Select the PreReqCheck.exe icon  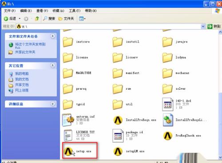(168, 135)
